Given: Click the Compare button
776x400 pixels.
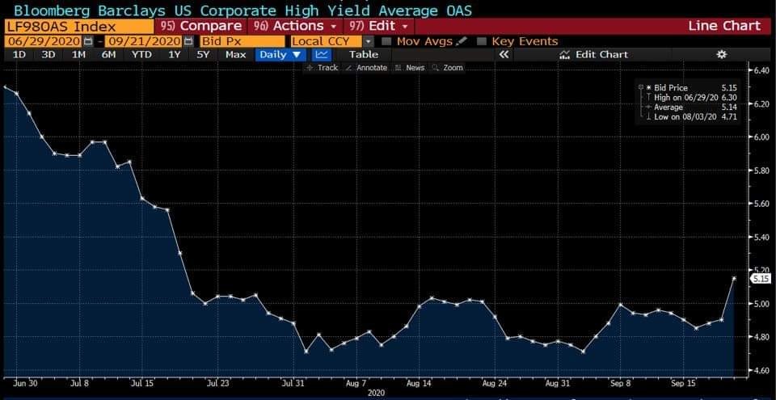Looking at the screenshot, I should [x=201, y=26].
